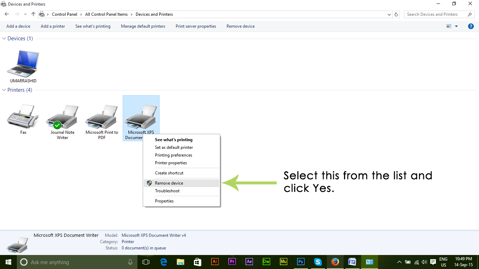Open Skype from the taskbar
Image resolution: width=479 pixels, height=269 pixels.
[x=318, y=262]
